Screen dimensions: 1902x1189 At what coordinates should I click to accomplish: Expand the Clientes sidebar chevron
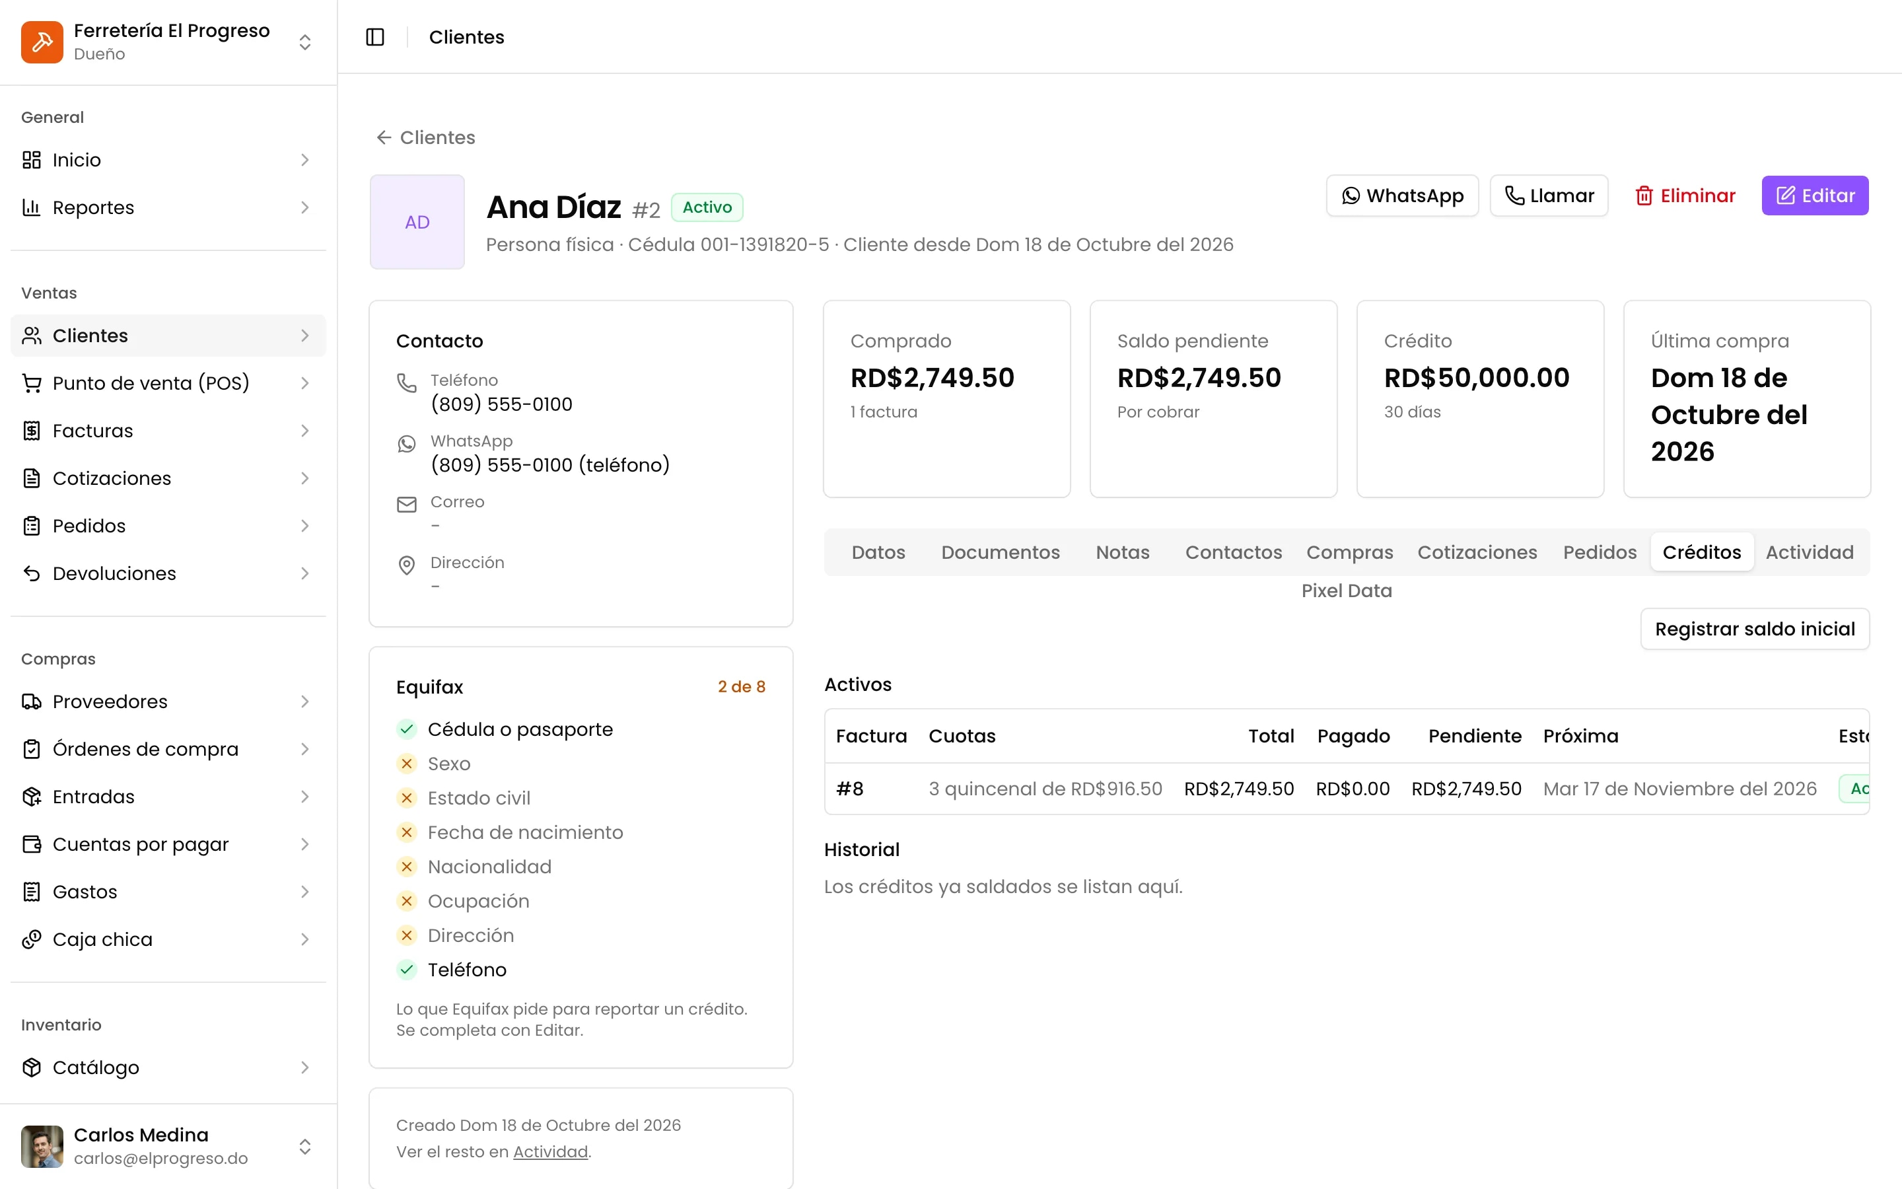tap(305, 336)
